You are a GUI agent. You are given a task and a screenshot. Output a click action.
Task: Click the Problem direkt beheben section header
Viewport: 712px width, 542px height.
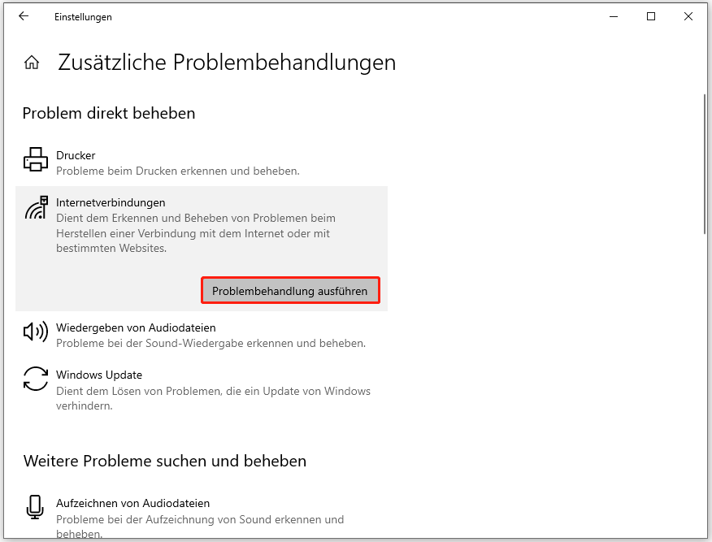point(109,113)
